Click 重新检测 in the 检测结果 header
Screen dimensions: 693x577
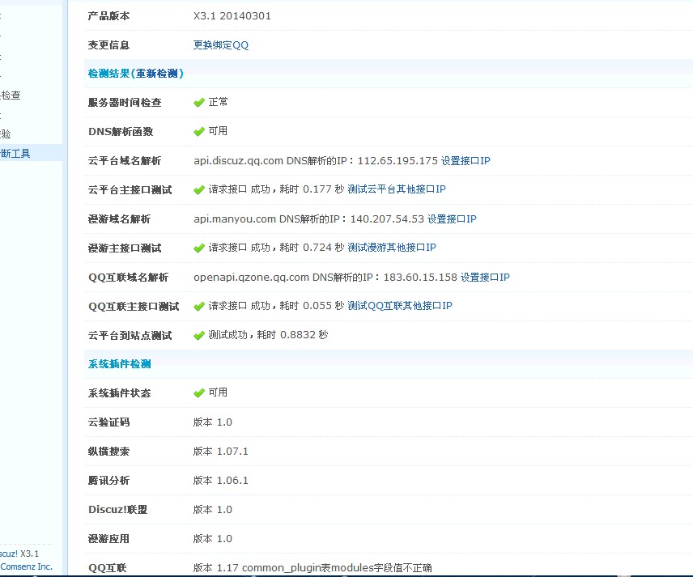coord(157,74)
